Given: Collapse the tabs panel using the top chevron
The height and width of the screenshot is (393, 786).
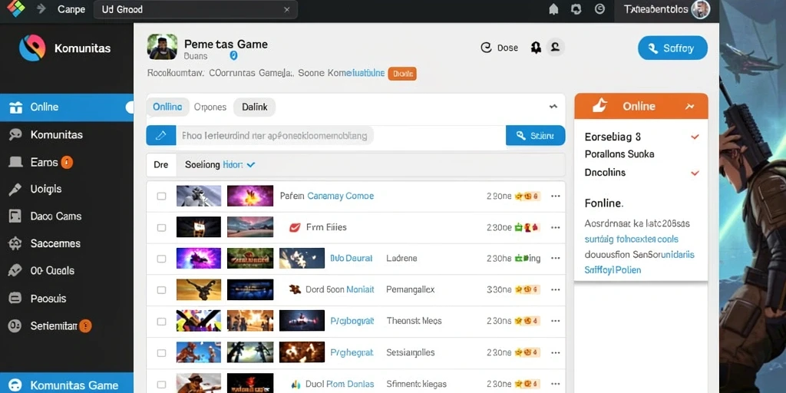Looking at the screenshot, I should pos(553,106).
